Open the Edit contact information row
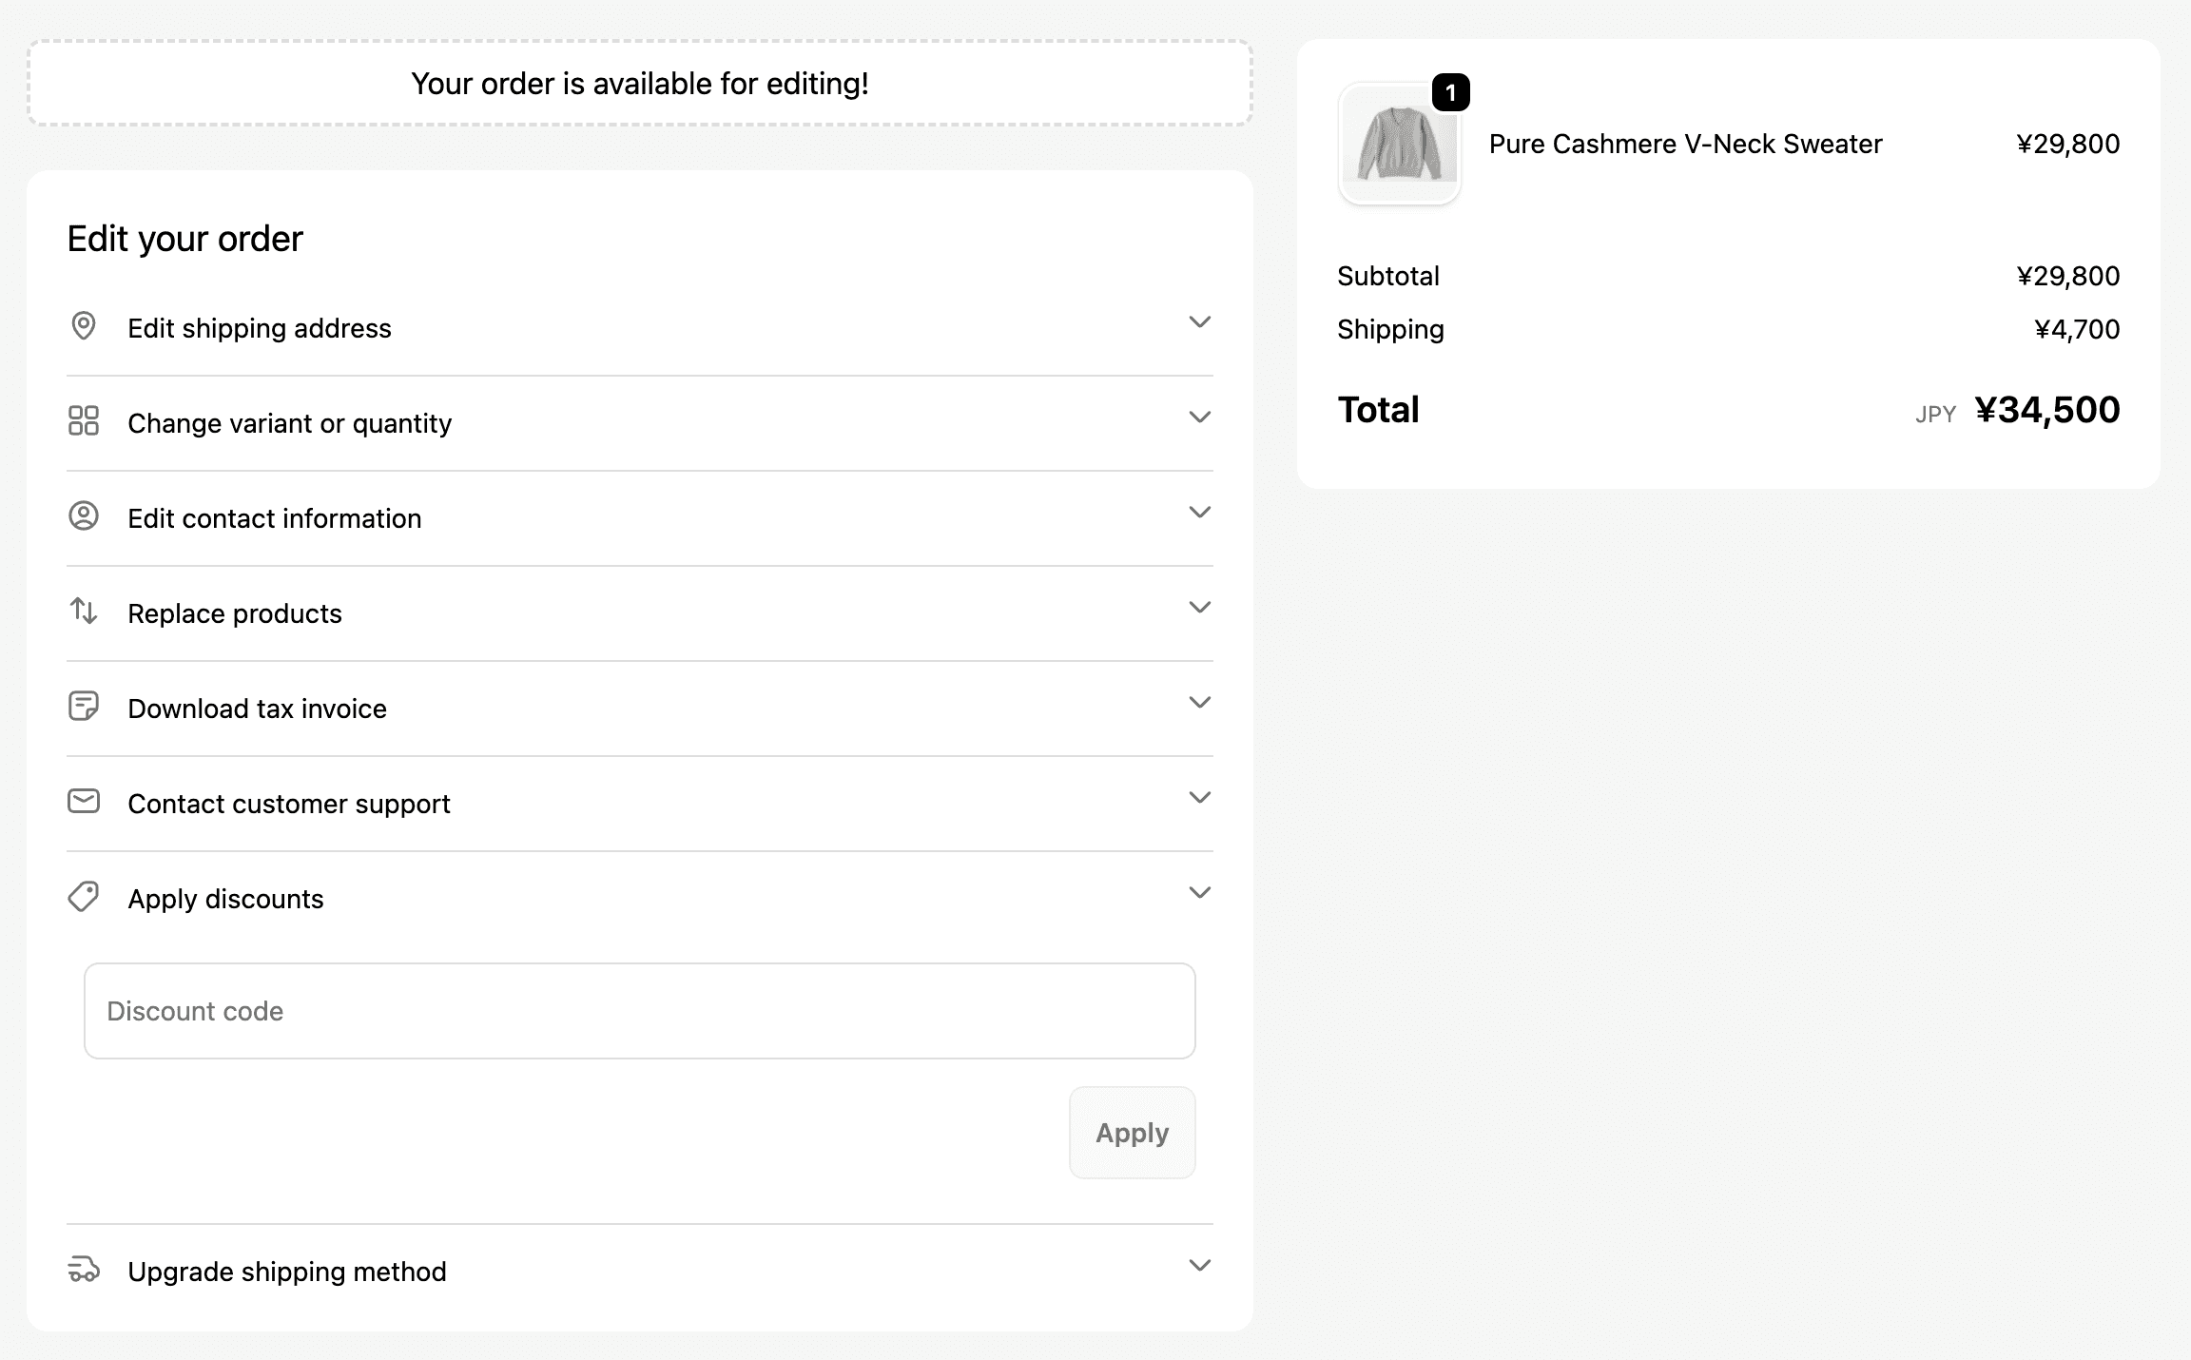Image resolution: width=2191 pixels, height=1360 pixels. [x=640, y=518]
